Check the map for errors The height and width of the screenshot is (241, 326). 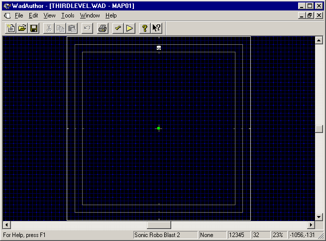click(x=118, y=28)
